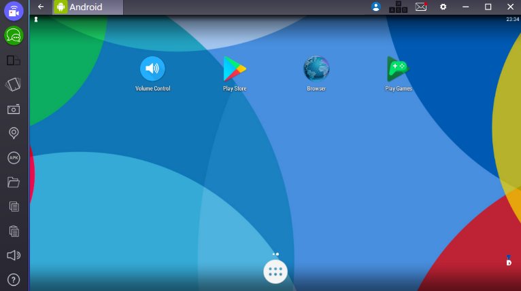Open the BlueStacks TV camera icon

(14, 12)
